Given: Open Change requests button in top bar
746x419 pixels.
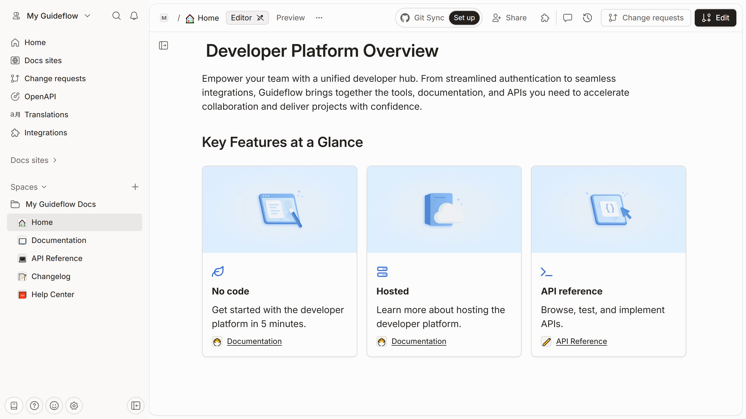Looking at the screenshot, I should pos(646,18).
